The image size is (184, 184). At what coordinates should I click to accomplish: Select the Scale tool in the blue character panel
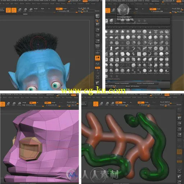coord(25,10)
